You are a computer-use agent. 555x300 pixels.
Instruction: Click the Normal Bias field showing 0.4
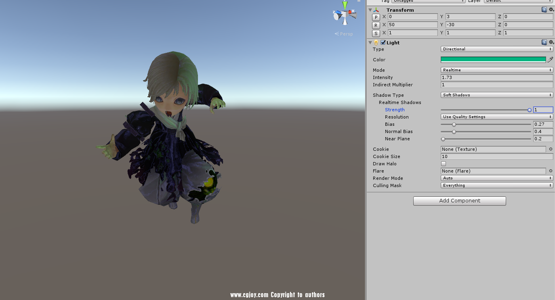(x=543, y=131)
